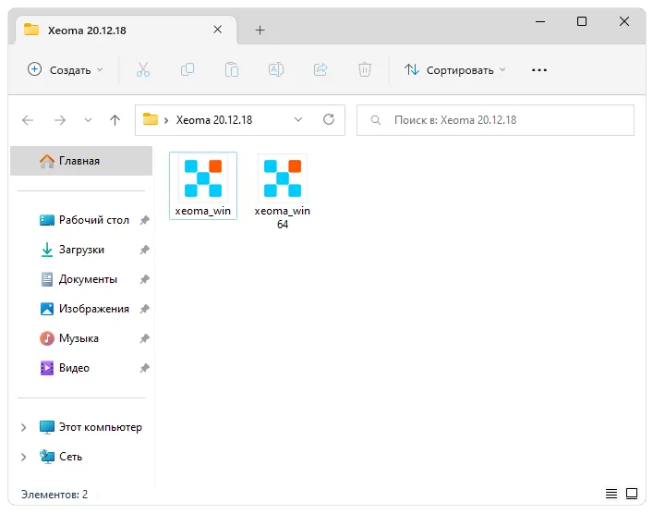The width and height of the screenshot is (653, 514).
Task: Open Видео in sidebar
Action: (65, 368)
